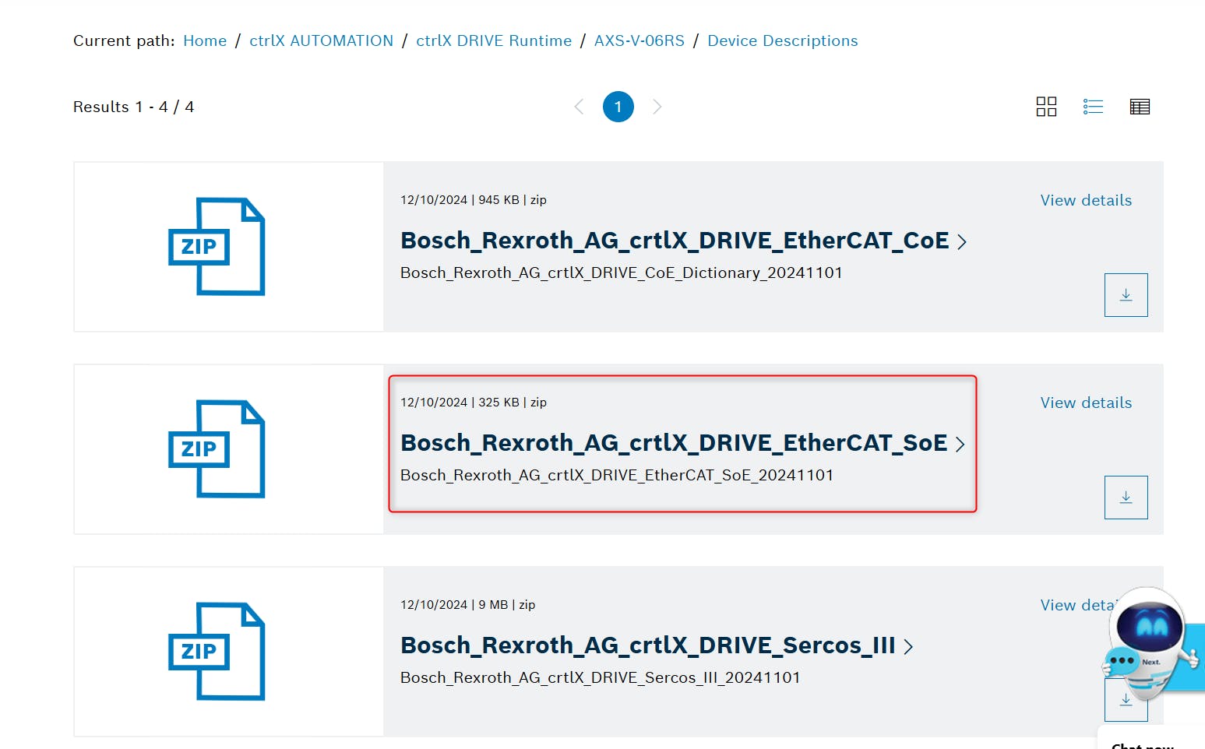Click the Sercos_III ZIP file icon
Image resolution: width=1205 pixels, height=749 pixels.
pos(217,652)
